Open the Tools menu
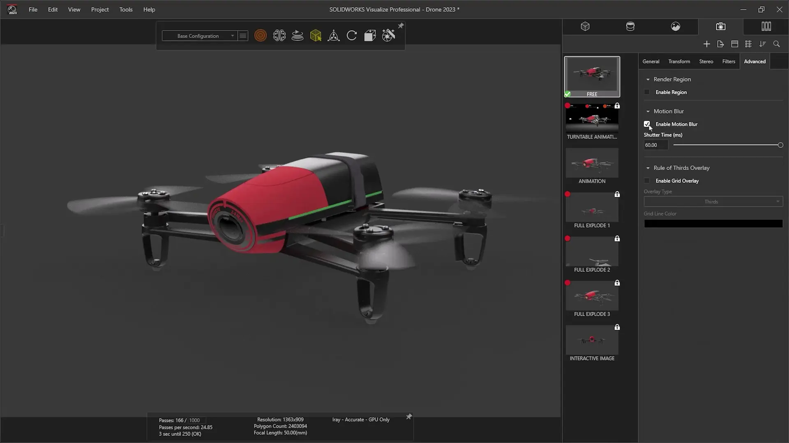The height and width of the screenshot is (443, 789). (126, 9)
